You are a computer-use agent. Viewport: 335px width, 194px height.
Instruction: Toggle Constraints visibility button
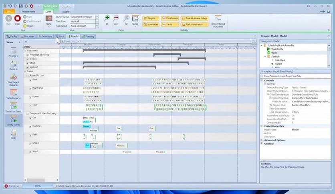click(x=170, y=18)
